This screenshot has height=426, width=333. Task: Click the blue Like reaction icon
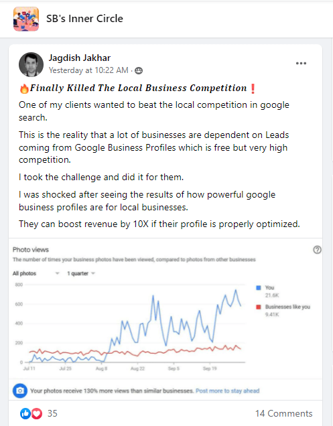click(x=25, y=413)
